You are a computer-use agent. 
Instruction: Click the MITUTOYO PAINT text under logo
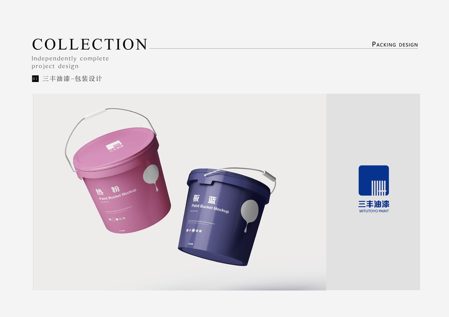pyautogui.click(x=374, y=211)
